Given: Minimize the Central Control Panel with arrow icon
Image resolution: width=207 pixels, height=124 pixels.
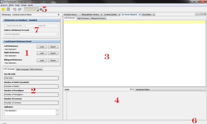Looking at the screenshot, I should [58, 15].
